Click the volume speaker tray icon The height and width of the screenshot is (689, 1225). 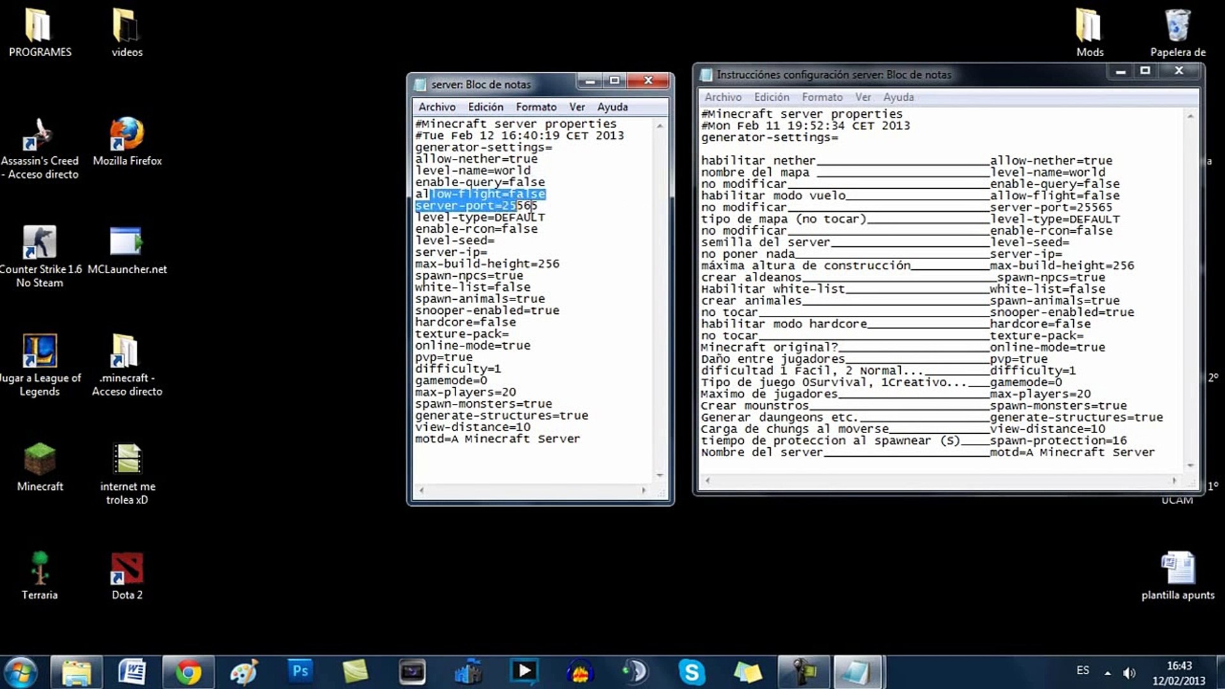[x=1129, y=672]
